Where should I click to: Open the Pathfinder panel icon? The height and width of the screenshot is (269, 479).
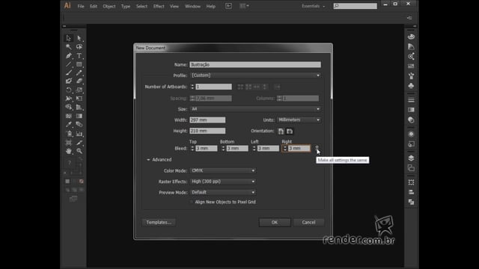pos(411,202)
